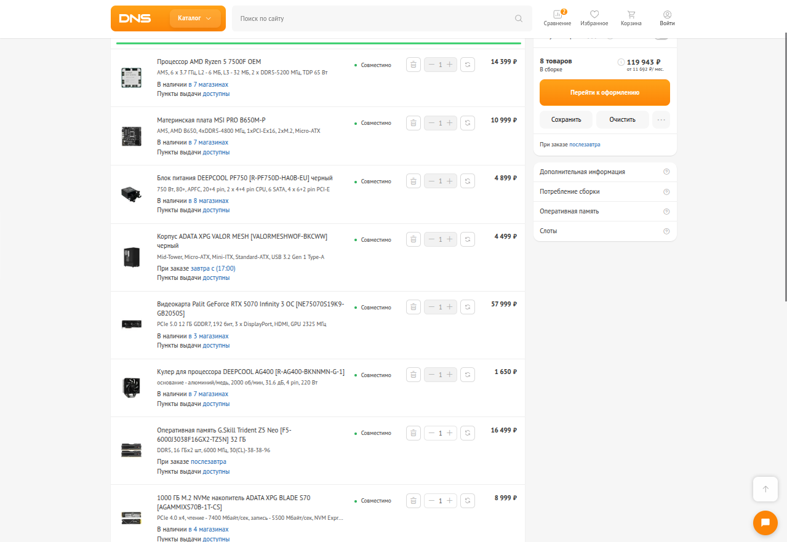787x542 pixels.
Task: Open Избранное favorites
Action: 594,18
